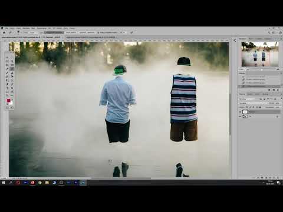The height and width of the screenshot is (212, 283).
Task: Open the File menu
Action: tap(6, 28)
